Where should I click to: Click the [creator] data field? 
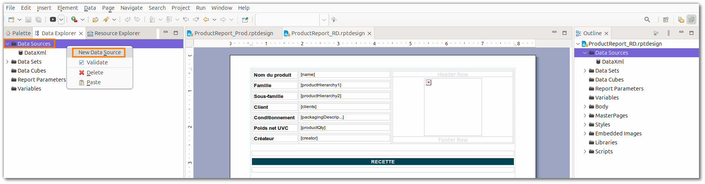point(344,138)
